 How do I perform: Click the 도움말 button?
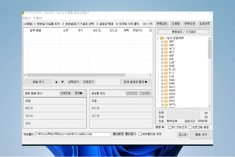coord(176,24)
